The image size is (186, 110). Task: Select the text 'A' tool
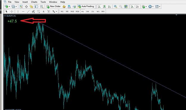point(43,12)
